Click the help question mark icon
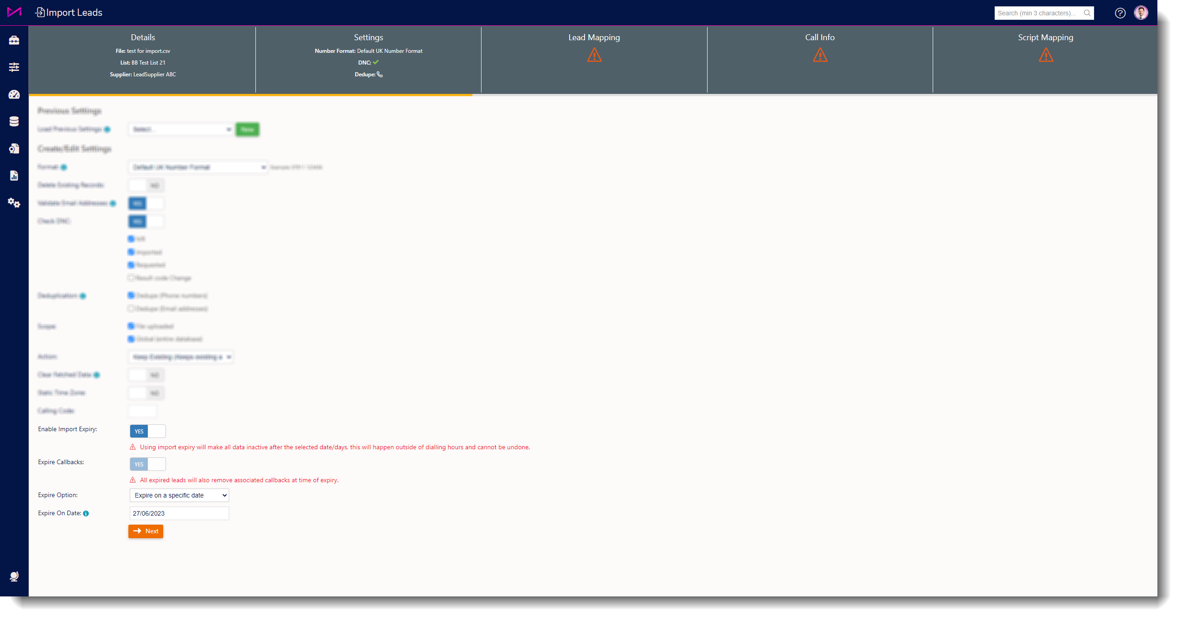Screen dimensions: 1180x619 [1119, 13]
